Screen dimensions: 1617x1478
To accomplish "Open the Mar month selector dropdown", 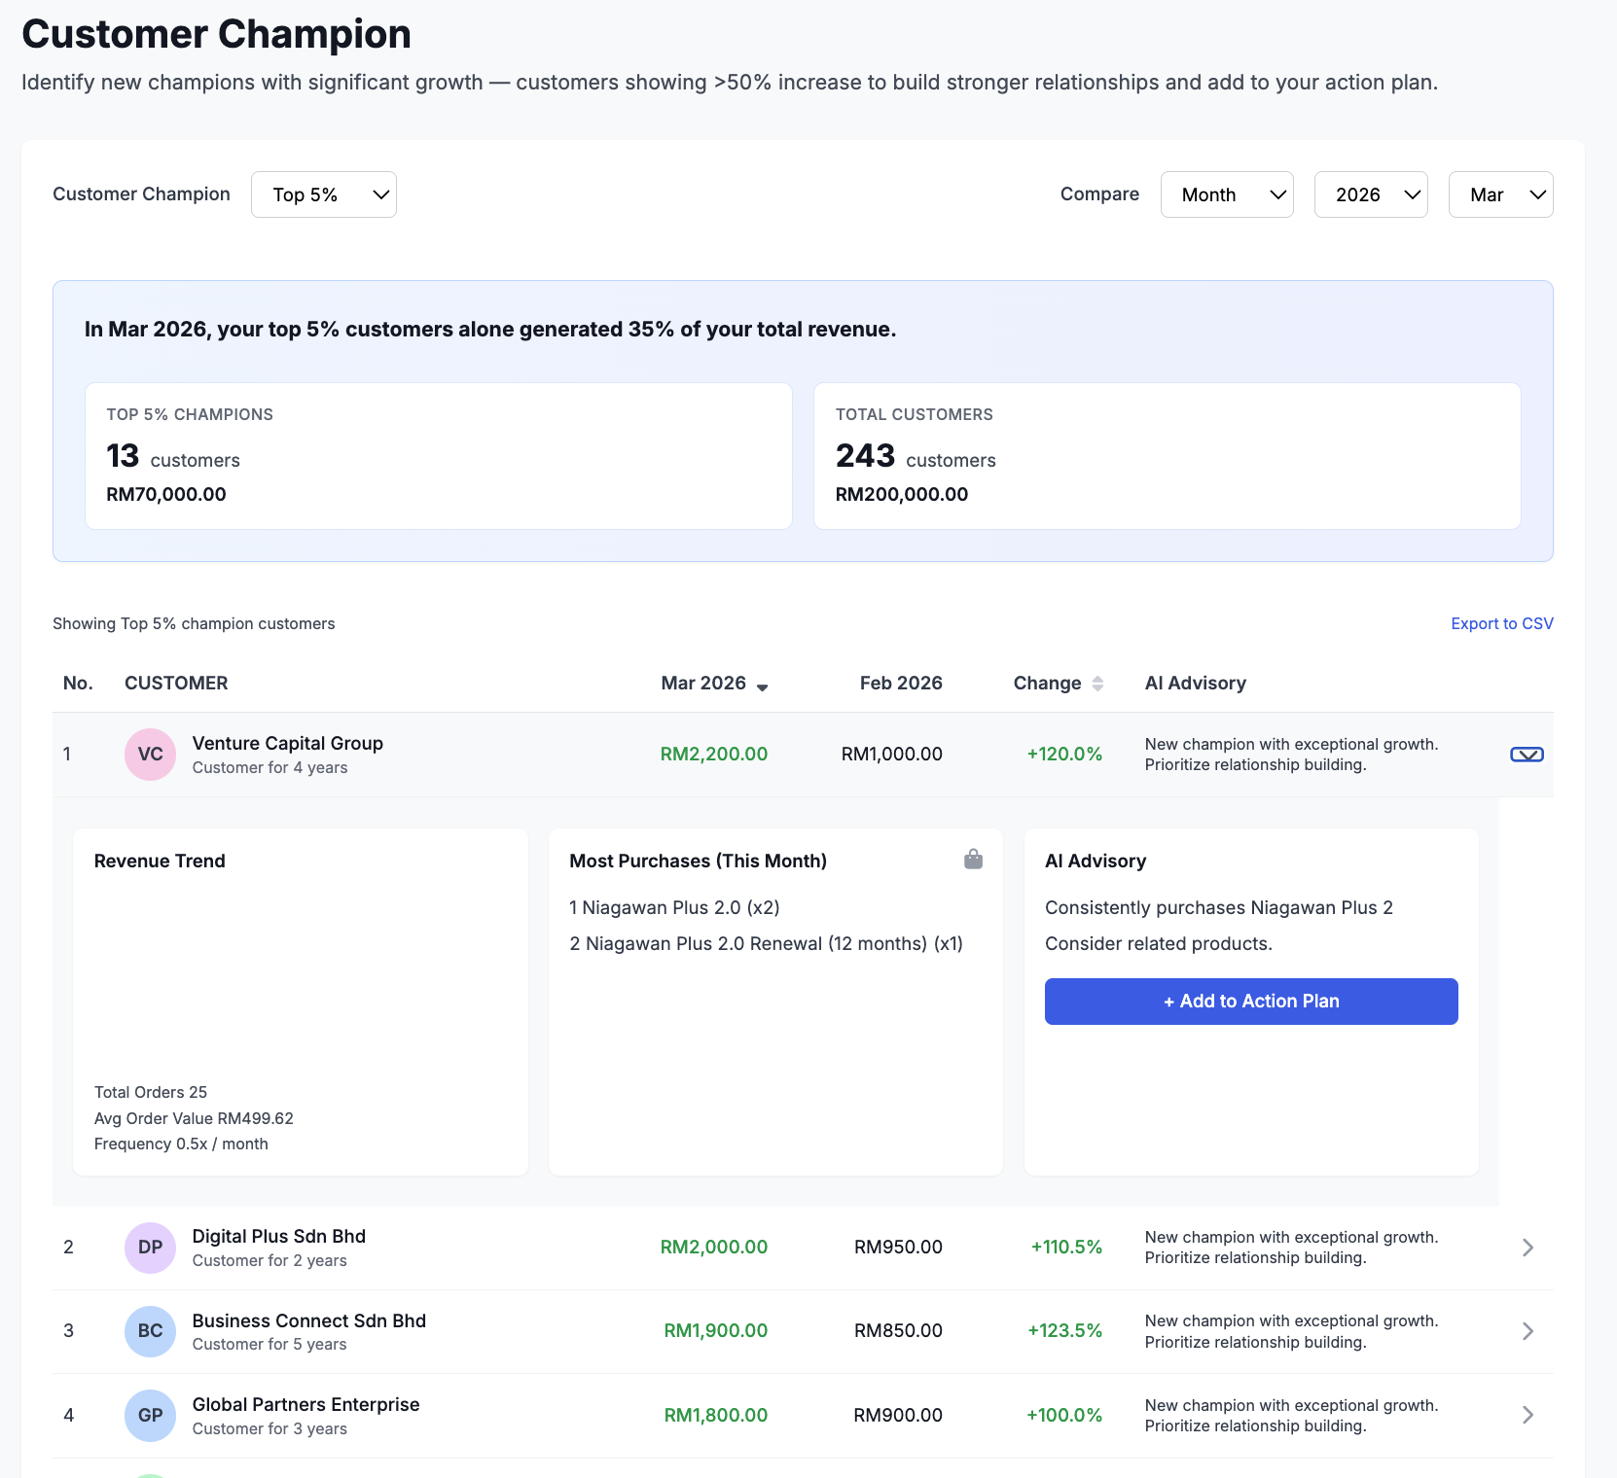I will coord(1500,194).
